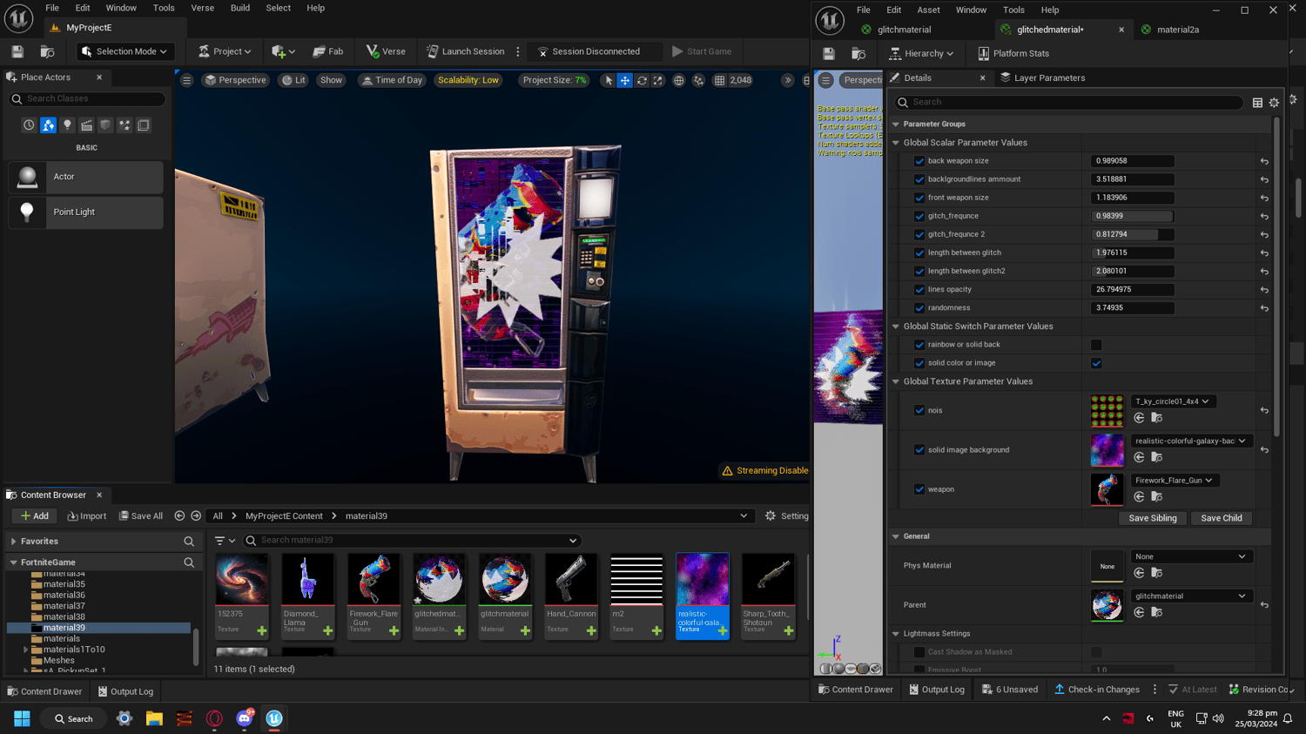Expand the Favorites section in Content Browser
This screenshot has height=734, width=1306.
pos(14,542)
